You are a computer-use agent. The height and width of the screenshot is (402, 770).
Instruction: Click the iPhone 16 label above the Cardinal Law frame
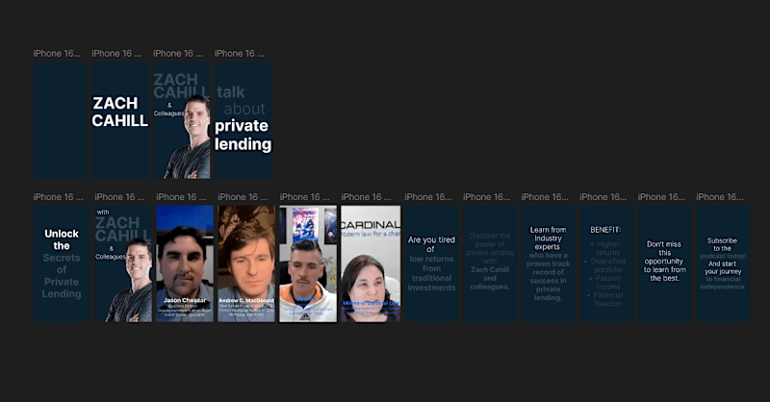(366, 197)
